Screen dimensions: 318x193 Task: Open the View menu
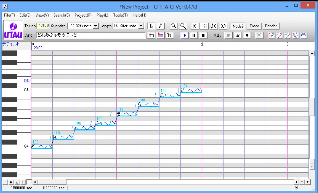click(42, 15)
